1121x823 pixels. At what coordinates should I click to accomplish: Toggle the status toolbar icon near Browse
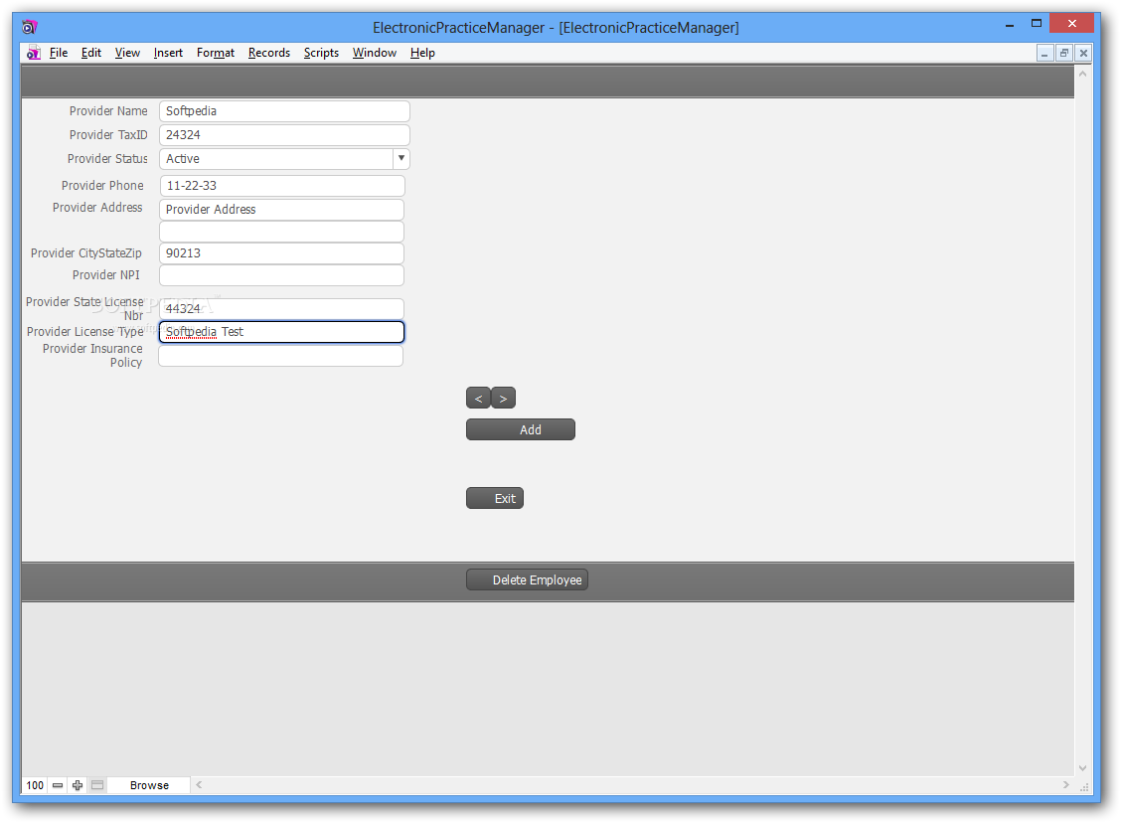(97, 785)
